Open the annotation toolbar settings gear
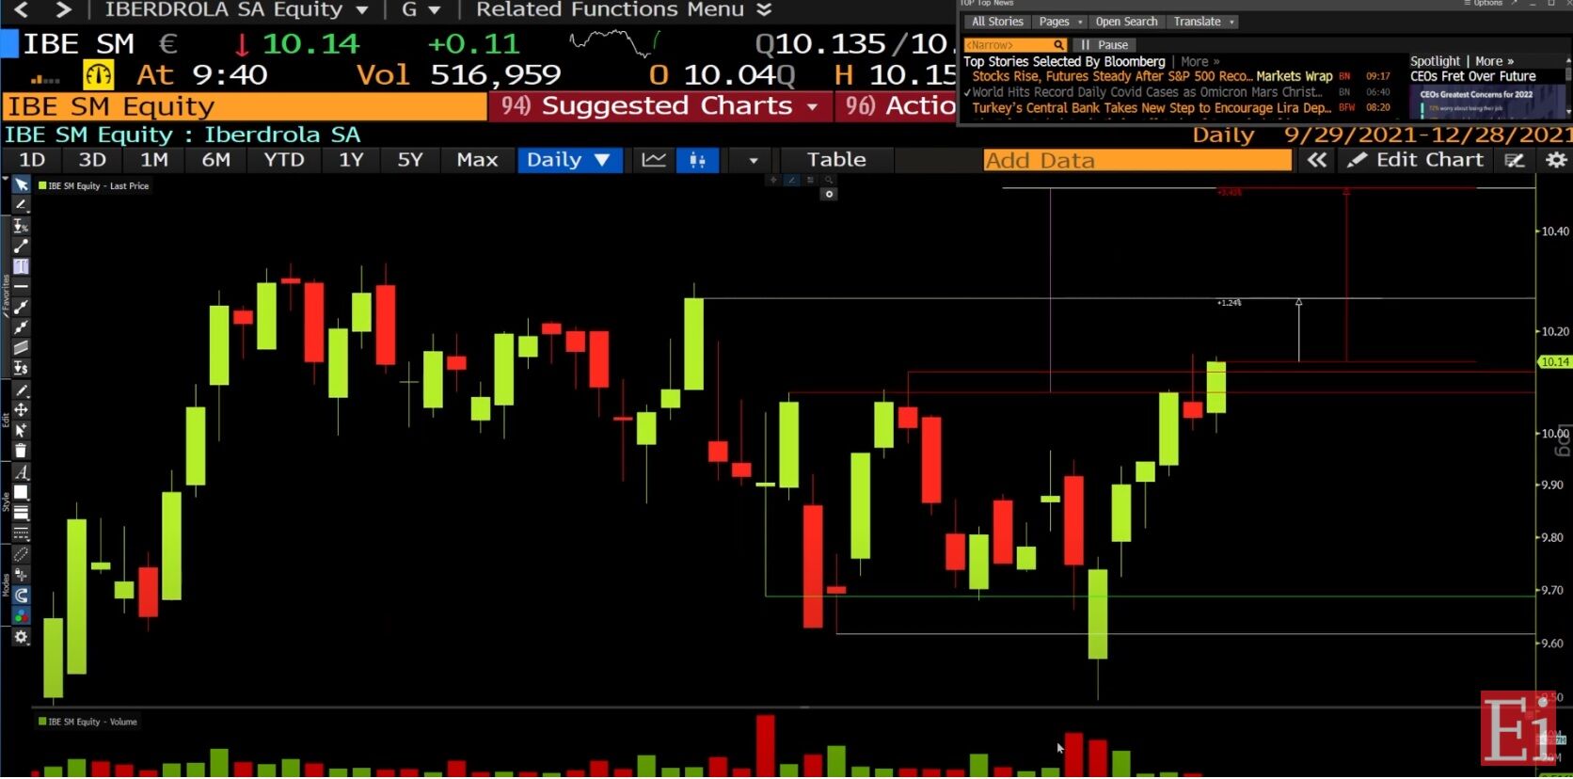The width and height of the screenshot is (1573, 779). coord(21,637)
